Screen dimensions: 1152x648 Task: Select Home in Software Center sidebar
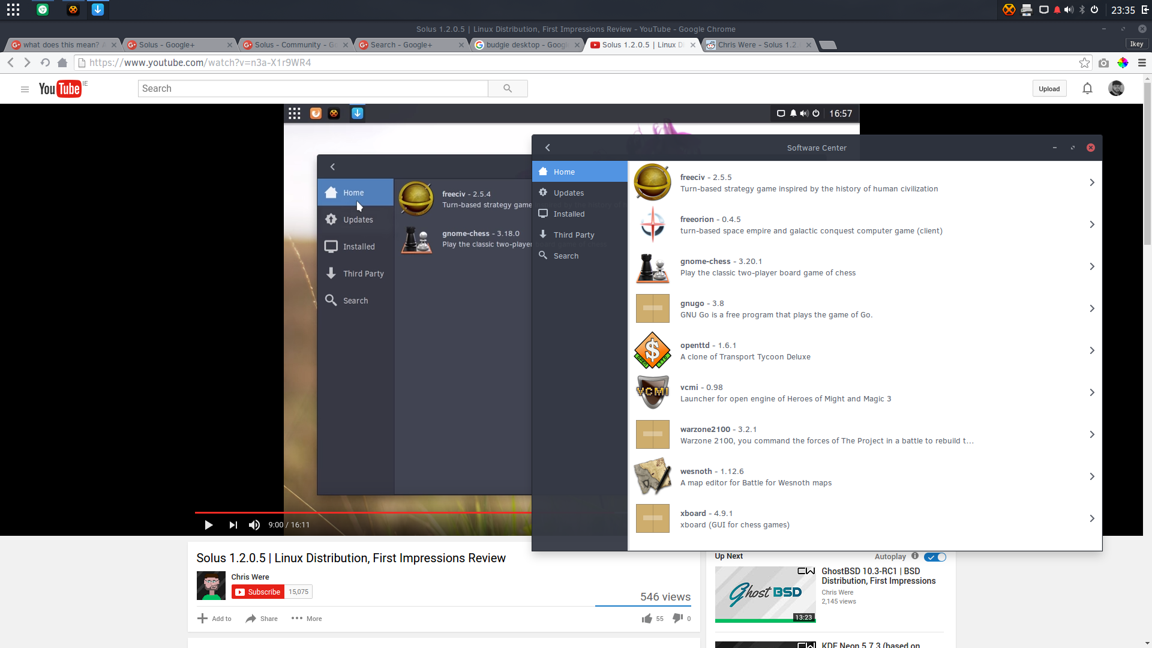click(x=580, y=172)
